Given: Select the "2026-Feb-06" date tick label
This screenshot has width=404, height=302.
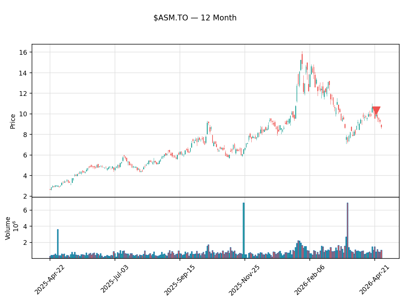Looking at the screenshot, I should pos(309,279).
